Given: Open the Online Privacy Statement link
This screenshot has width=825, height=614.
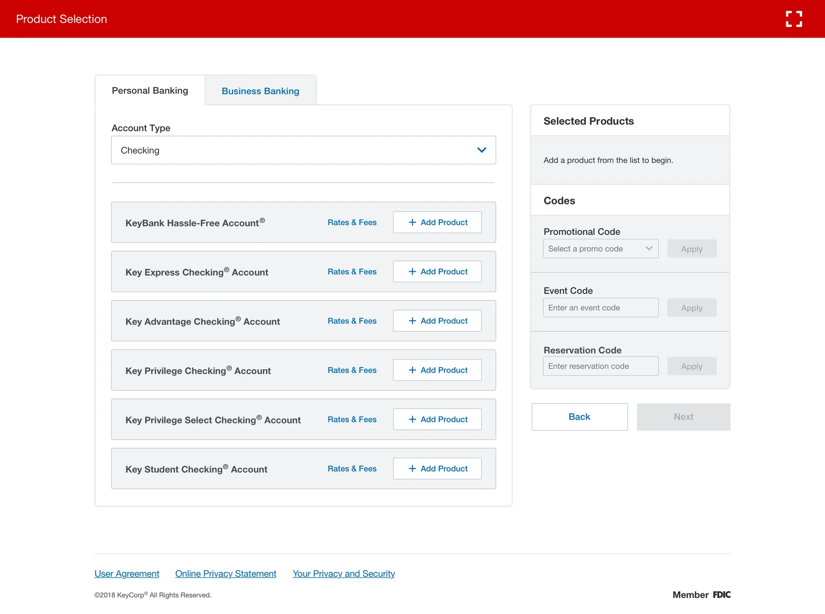Looking at the screenshot, I should pyautogui.click(x=226, y=574).
